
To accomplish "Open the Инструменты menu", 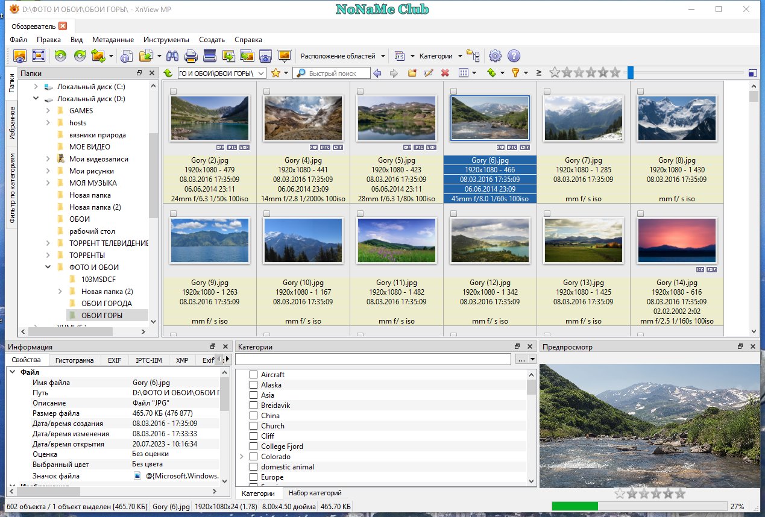I will tap(166, 39).
